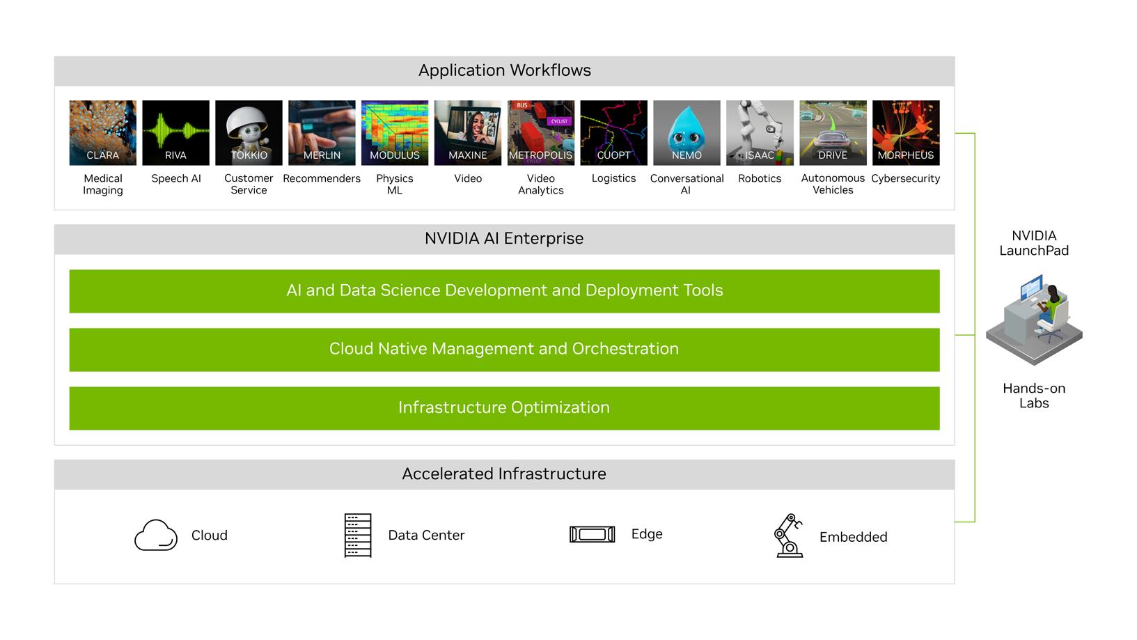
Task: Select the Riva speech waveform image
Action: tap(175, 133)
